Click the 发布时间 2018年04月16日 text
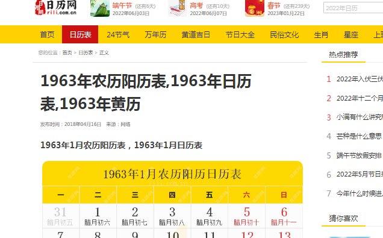 click(70, 124)
